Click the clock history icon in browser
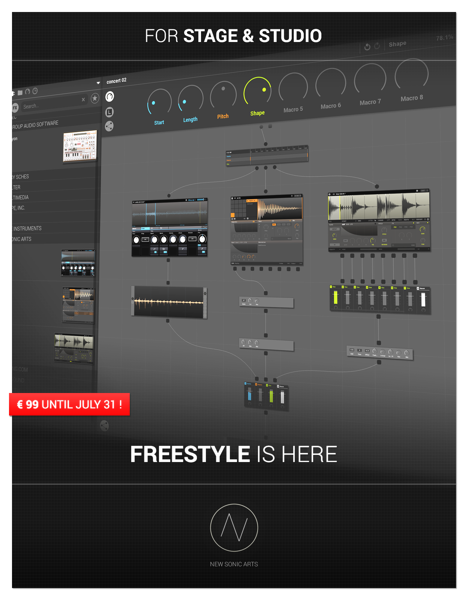This screenshot has height=600, width=468. coord(35,91)
